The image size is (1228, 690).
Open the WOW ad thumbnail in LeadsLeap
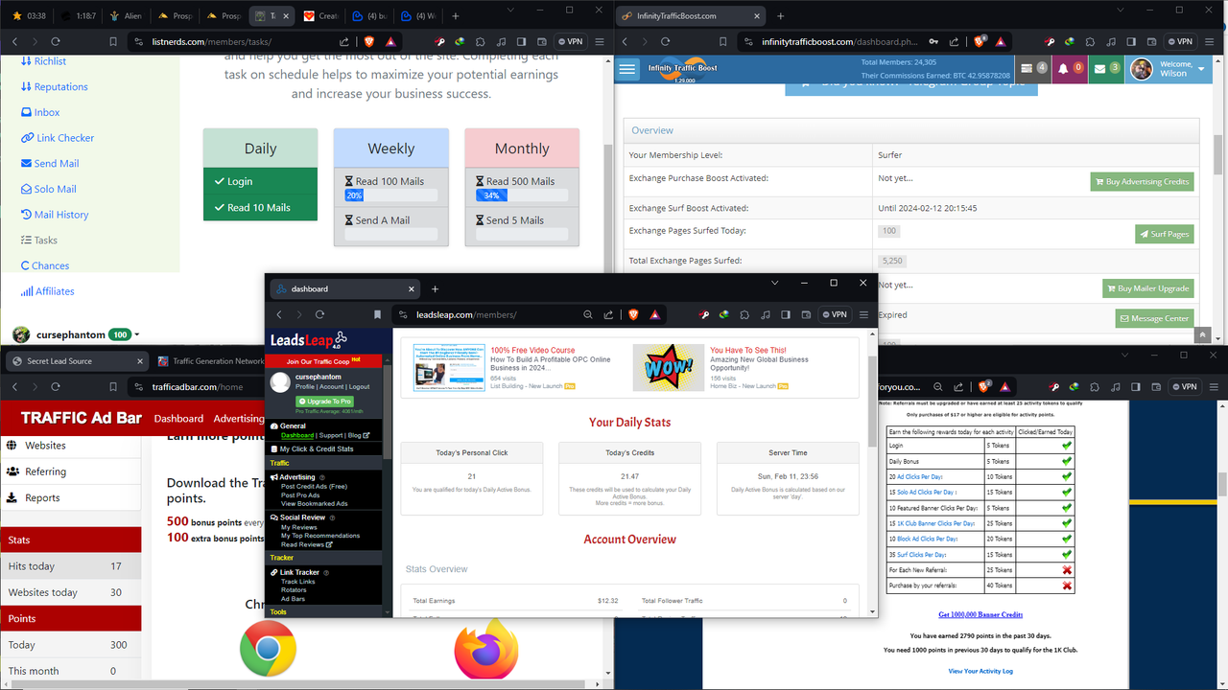(669, 368)
